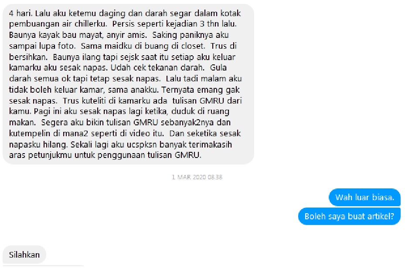Click the line beginning "kamarku aku sesak napas"
This screenshot has height=275, width=415.
118,68
